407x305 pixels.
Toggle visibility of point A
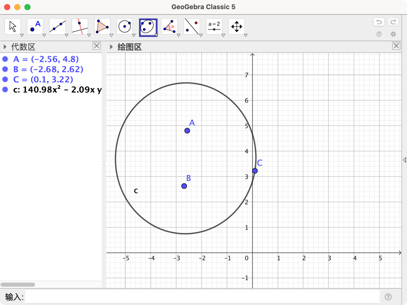(x=4, y=59)
